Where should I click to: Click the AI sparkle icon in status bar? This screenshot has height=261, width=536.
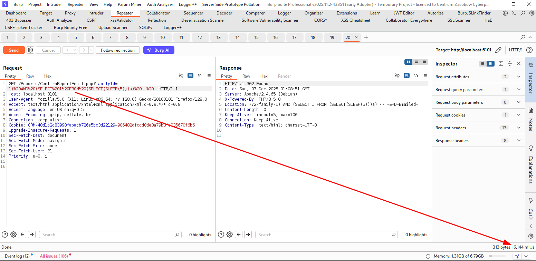[x=517, y=256]
